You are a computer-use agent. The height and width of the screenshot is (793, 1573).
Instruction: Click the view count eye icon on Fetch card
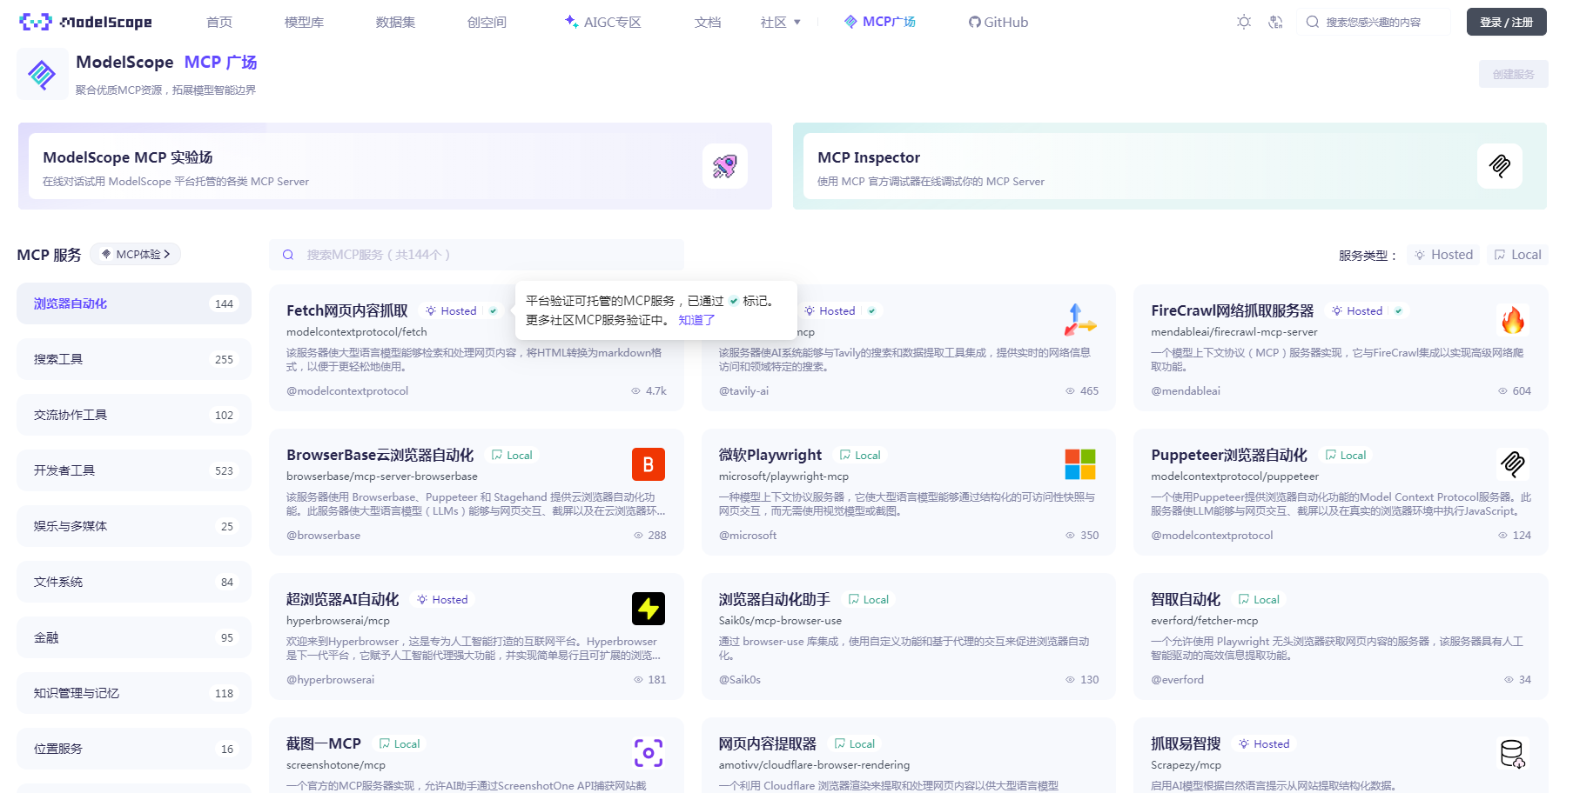click(x=635, y=391)
